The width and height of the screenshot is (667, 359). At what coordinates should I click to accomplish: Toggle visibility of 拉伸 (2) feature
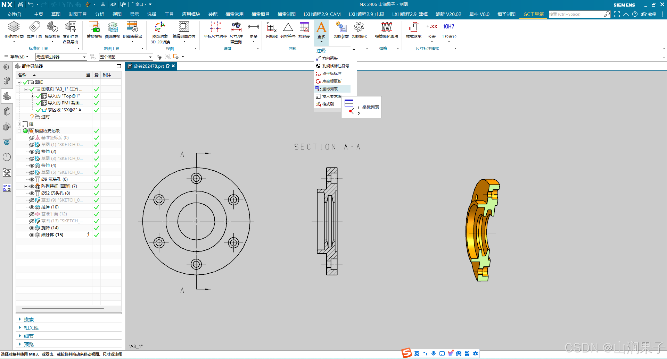[x=32, y=152]
